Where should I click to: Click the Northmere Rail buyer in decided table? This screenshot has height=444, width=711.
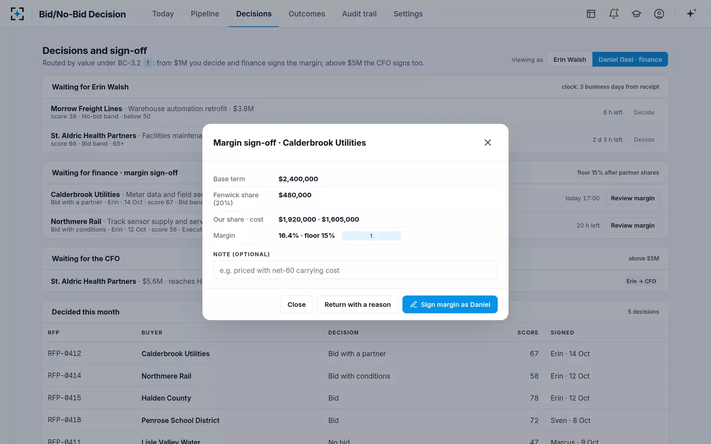(166, 376)
